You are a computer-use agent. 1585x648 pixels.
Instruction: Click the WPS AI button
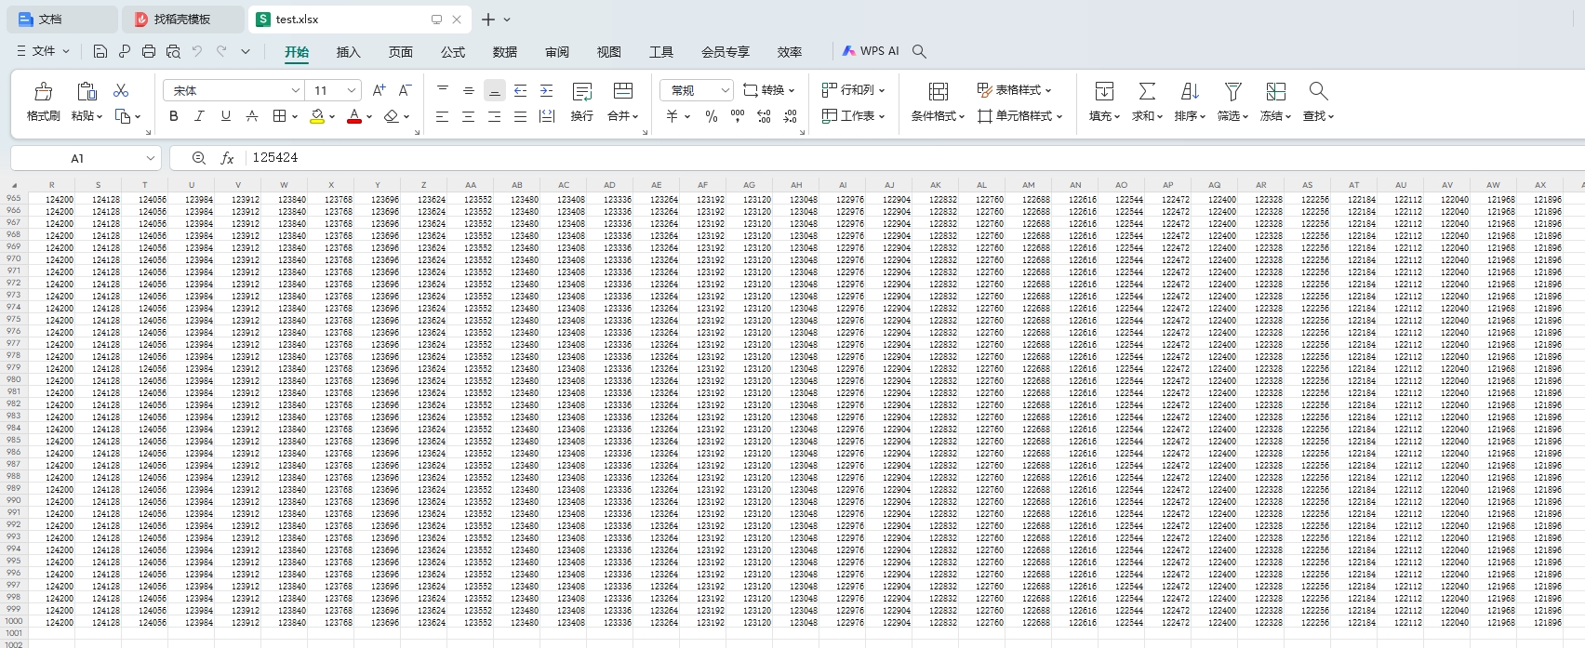[x=871, y=51]
